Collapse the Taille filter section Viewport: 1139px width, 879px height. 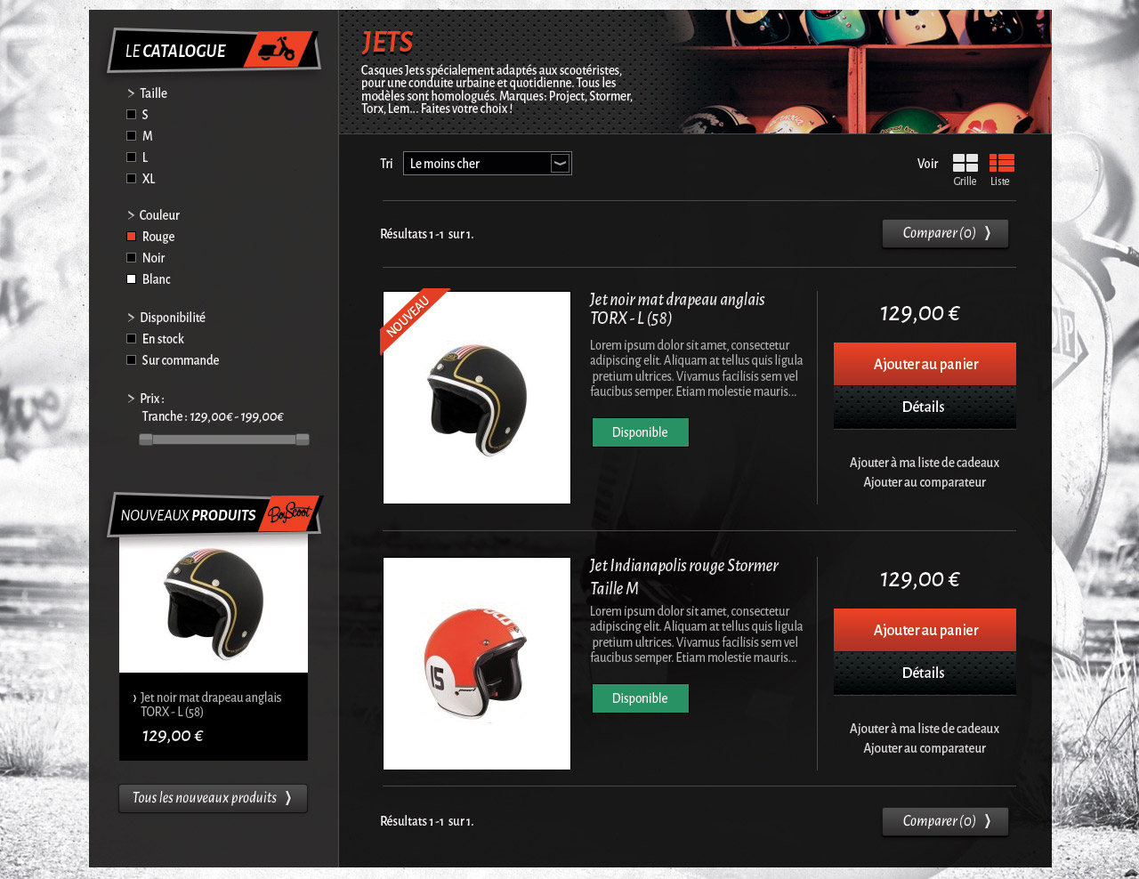click(131, 93)
